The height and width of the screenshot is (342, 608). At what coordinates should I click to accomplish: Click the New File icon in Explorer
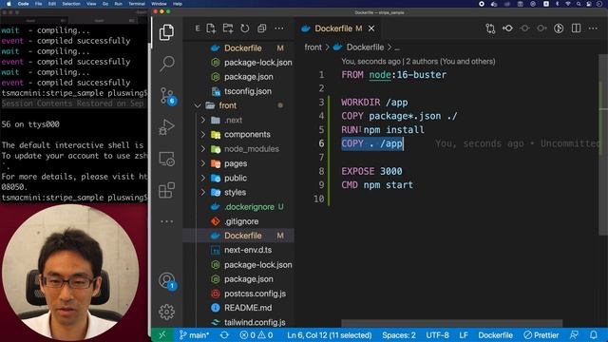(x=211, y=28)
